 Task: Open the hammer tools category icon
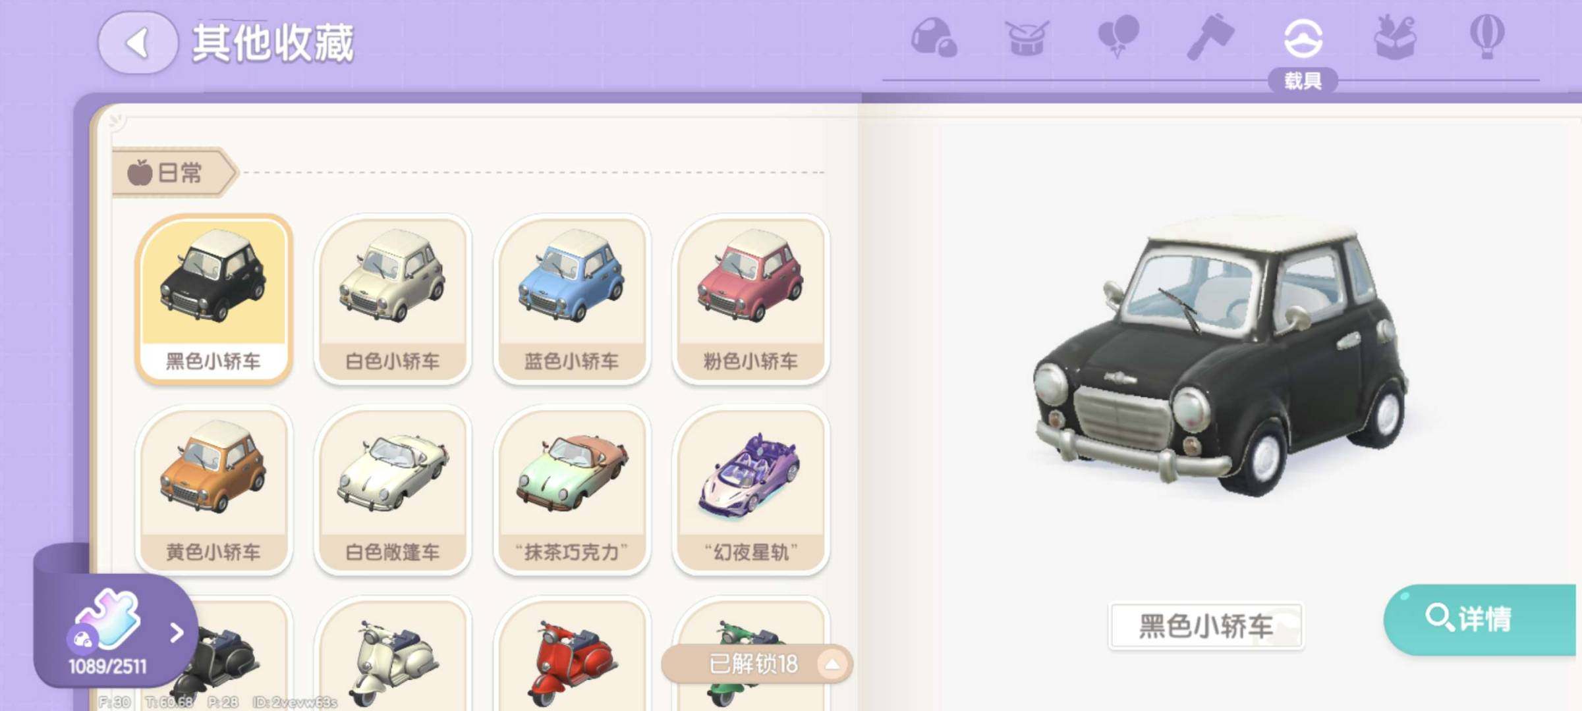1210,37
